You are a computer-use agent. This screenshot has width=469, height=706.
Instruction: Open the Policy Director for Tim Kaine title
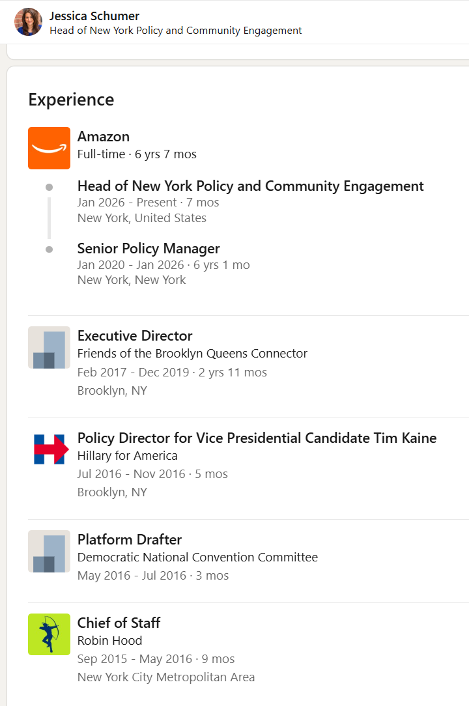click(x=257, y=438)
